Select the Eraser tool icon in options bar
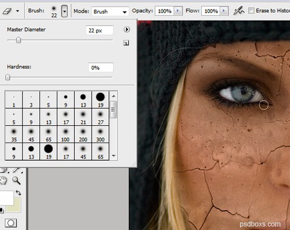290x230 pixels. [8, 11]
